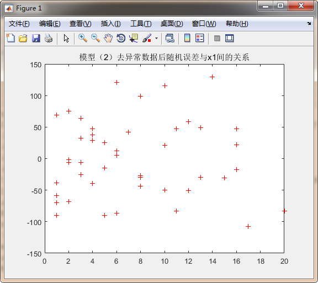Select the Edit Plot arrow tool
This screenshot has height=283, width=318.
[x=66, y=38]
